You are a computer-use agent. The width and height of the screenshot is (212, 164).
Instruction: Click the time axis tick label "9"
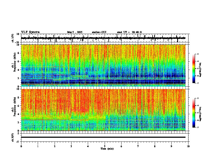[x=171, y=146]
